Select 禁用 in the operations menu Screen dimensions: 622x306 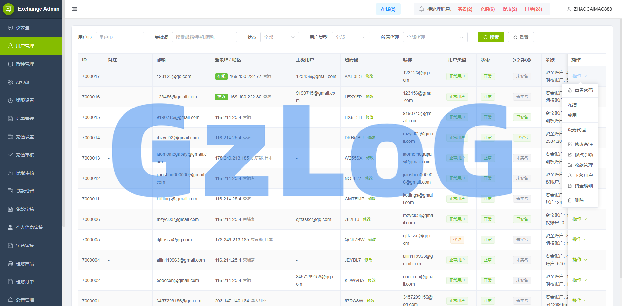coord(580,115)
